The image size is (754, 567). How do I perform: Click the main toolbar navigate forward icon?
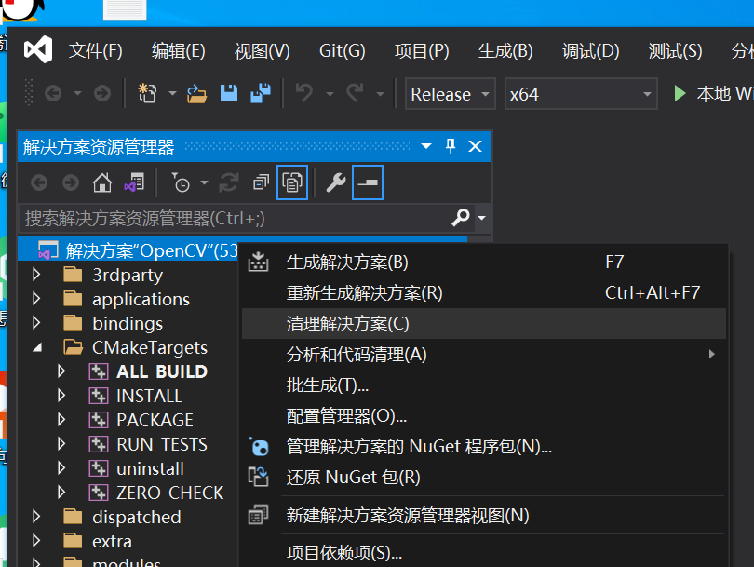coord(102,93)
